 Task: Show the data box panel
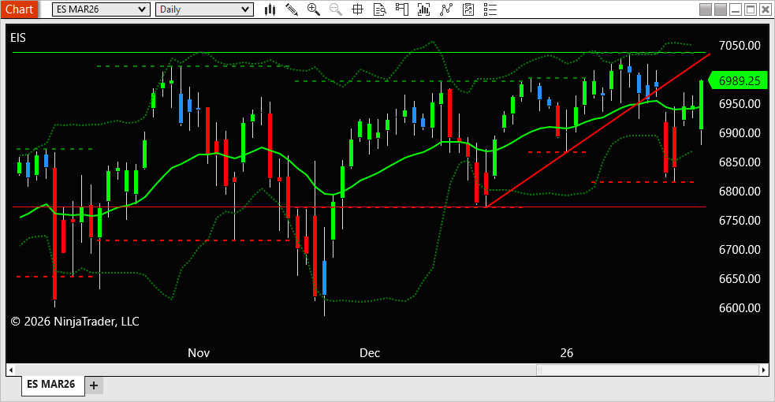tap(379, 9)
